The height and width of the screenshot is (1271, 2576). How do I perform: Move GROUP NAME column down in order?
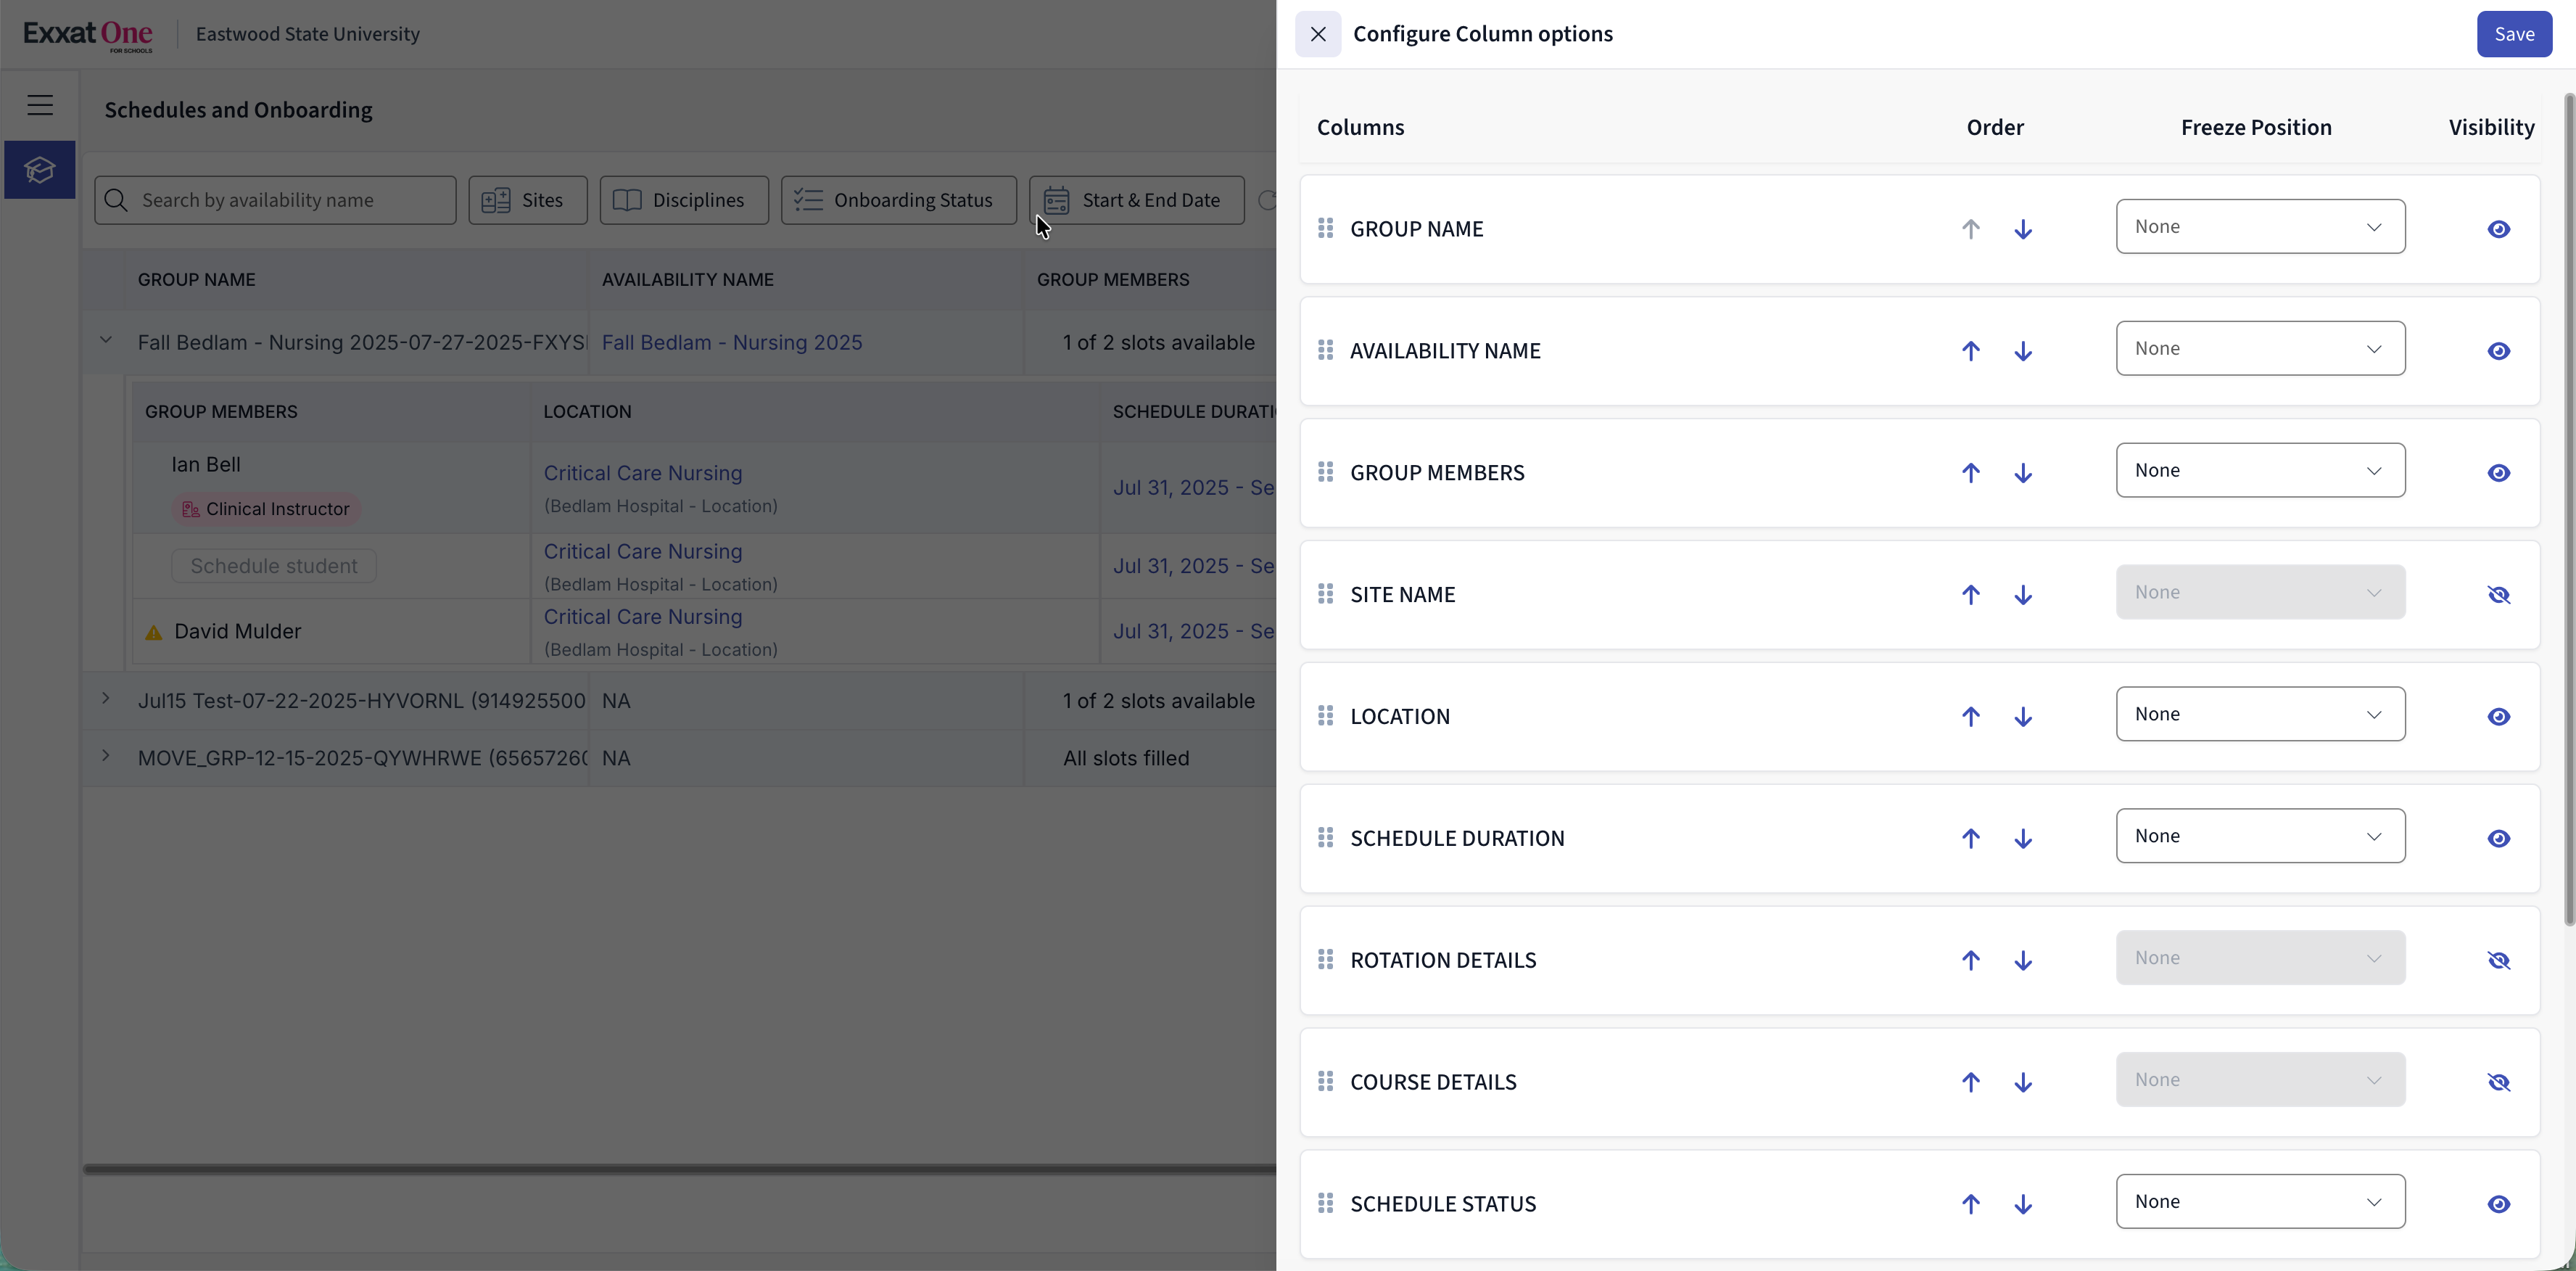[2022, 229]
